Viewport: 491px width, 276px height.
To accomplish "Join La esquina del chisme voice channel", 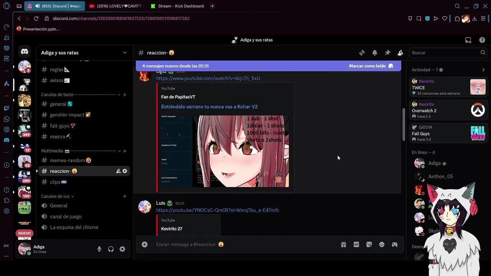I will click(x=84, y=227).
